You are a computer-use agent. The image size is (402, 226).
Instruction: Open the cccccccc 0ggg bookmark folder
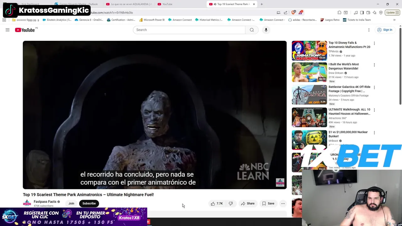[26, 20]
